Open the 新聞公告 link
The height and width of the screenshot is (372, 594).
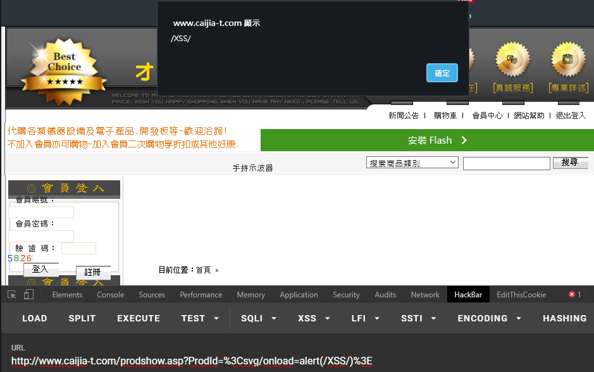click(404, 116)
